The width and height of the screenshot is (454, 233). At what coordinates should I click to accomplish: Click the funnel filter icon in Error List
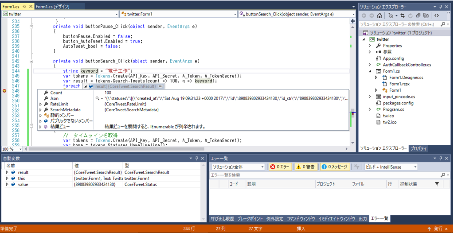pyautogui.click(x=437, y=184)
